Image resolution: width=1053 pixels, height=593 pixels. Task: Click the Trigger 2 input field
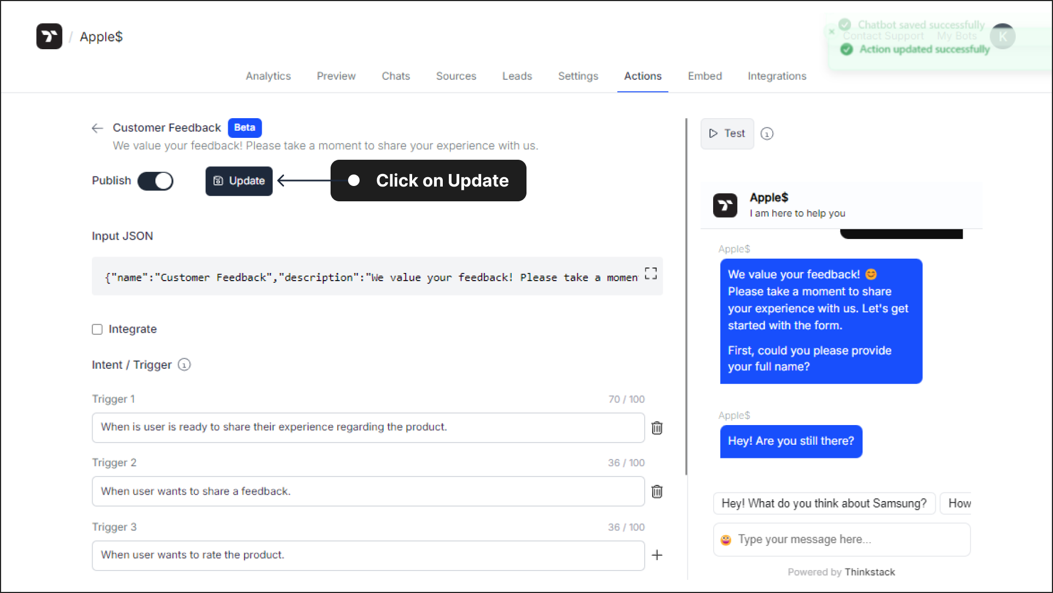click(x=368, y=491)
